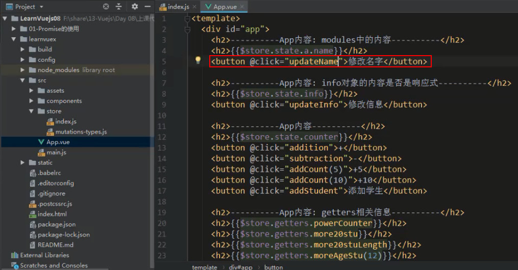Open the .babelrc file
The height and width of the screenshot is (270, 518).
[49, 173]
